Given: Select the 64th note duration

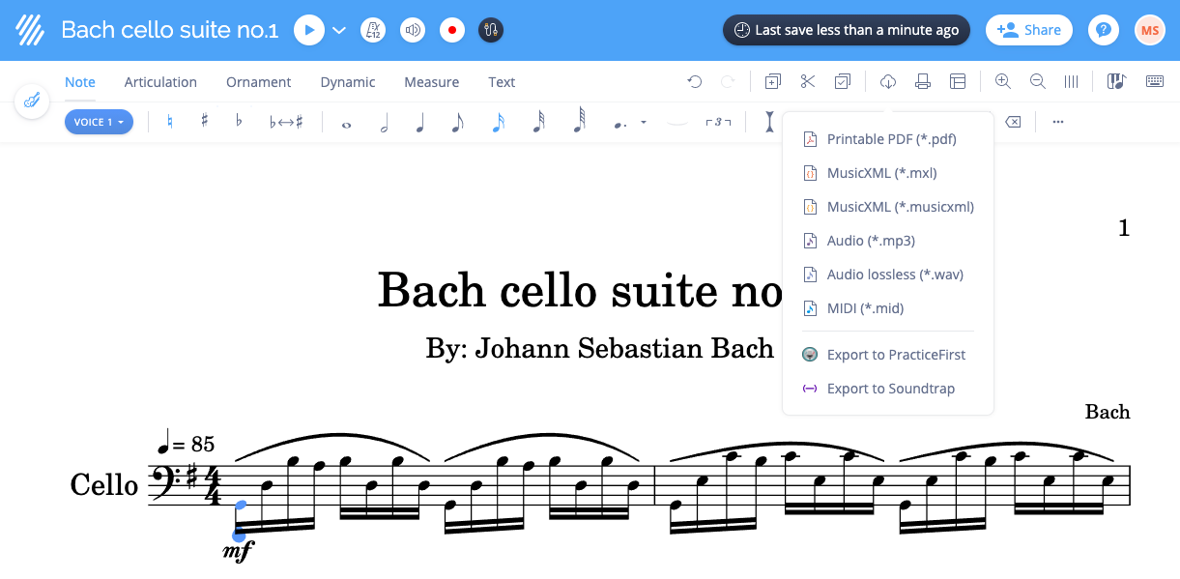Looking at the screenshot, I should point(579,122).
